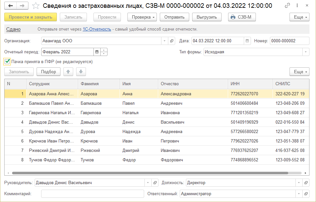Increase the reporting period by one month
The height and width of the screenshot is (202, 316).
104,50
